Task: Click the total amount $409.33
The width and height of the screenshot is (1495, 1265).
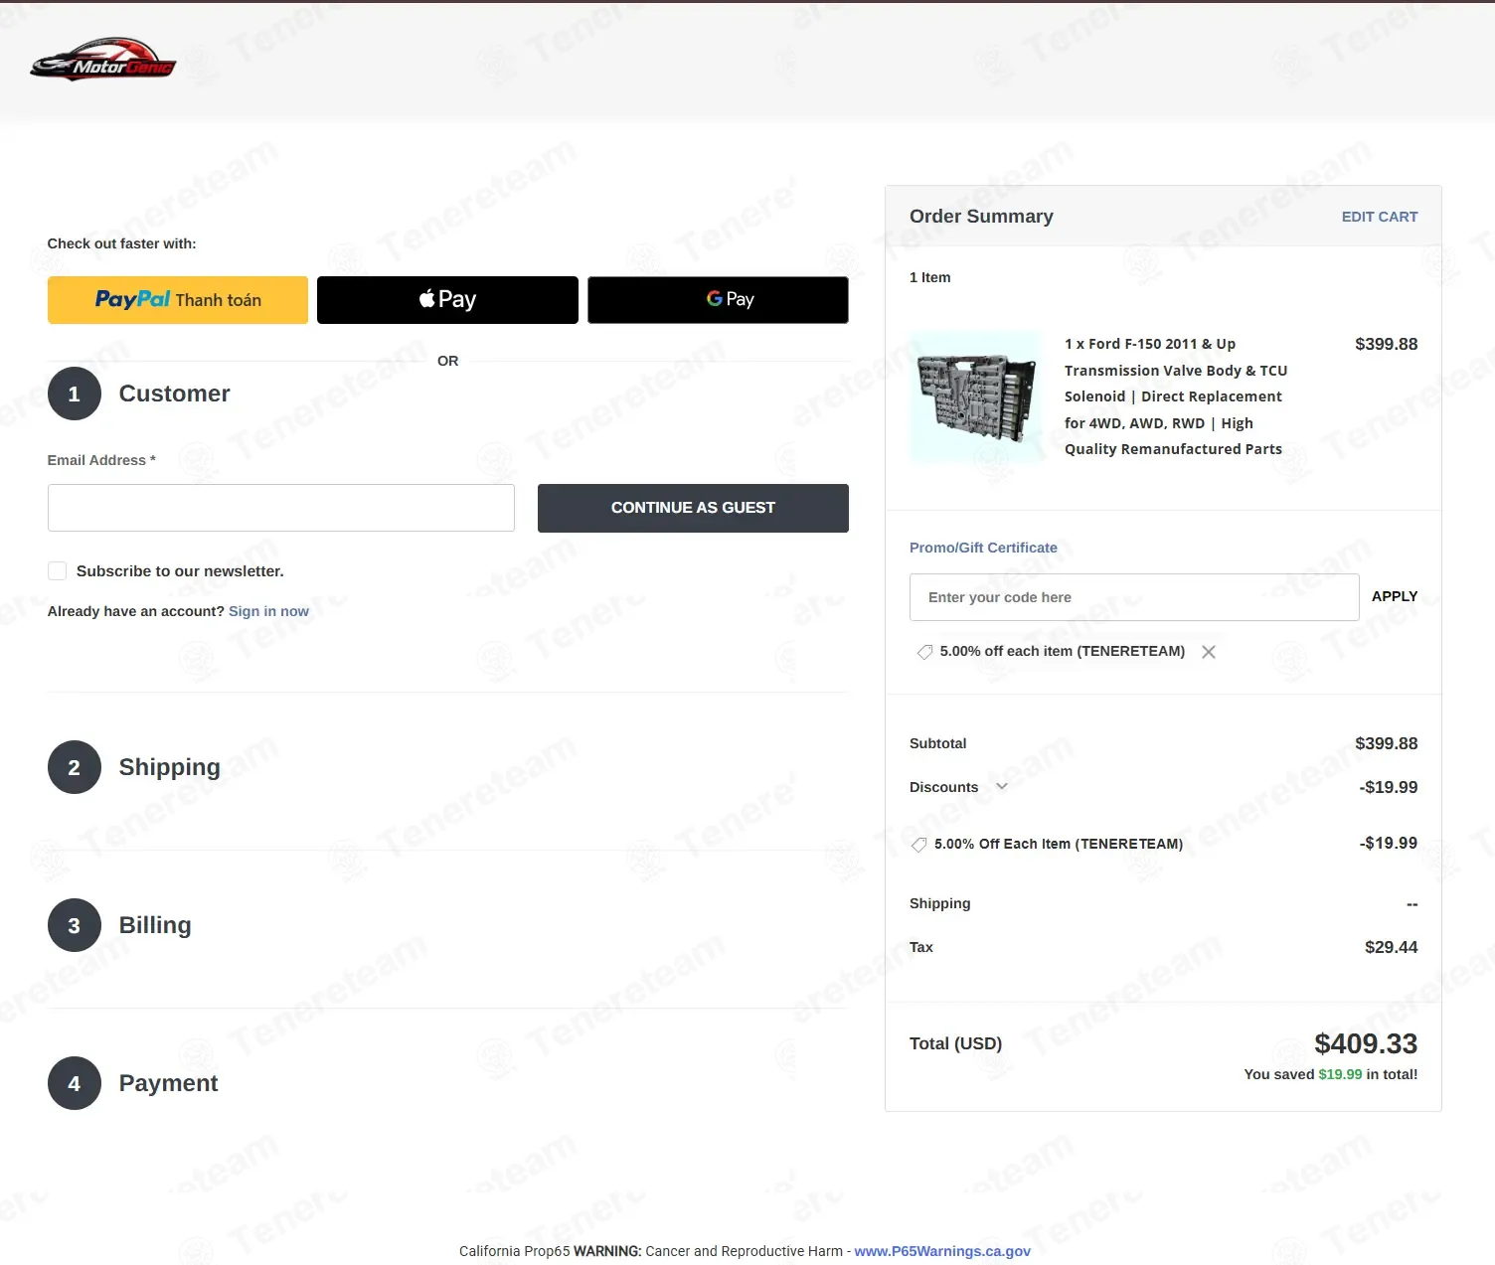Action: coord(1366,1043)
